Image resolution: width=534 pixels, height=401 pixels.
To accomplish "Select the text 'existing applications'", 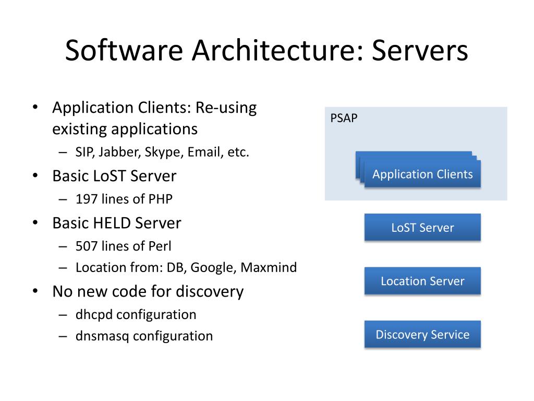I will coord(125,129).
